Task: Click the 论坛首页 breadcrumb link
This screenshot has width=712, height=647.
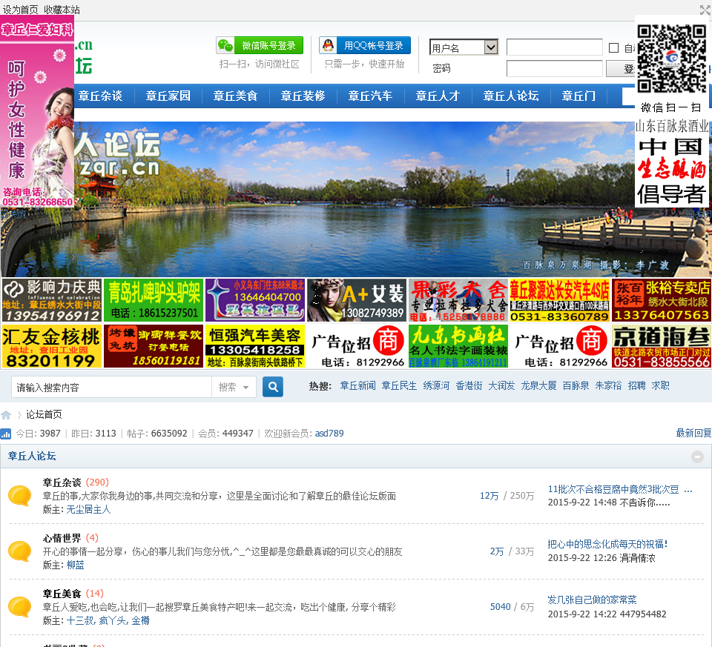Action: click(x=44, y=414)
